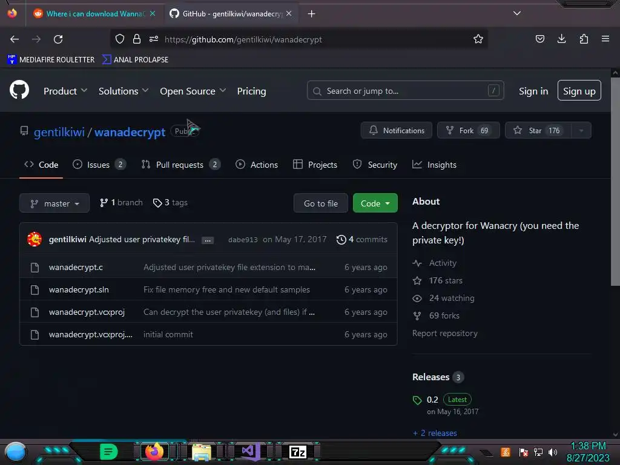Click file icon next to wanadecrypt.c
This screenshot has height=465, width=620.
(x=35, y=268)
